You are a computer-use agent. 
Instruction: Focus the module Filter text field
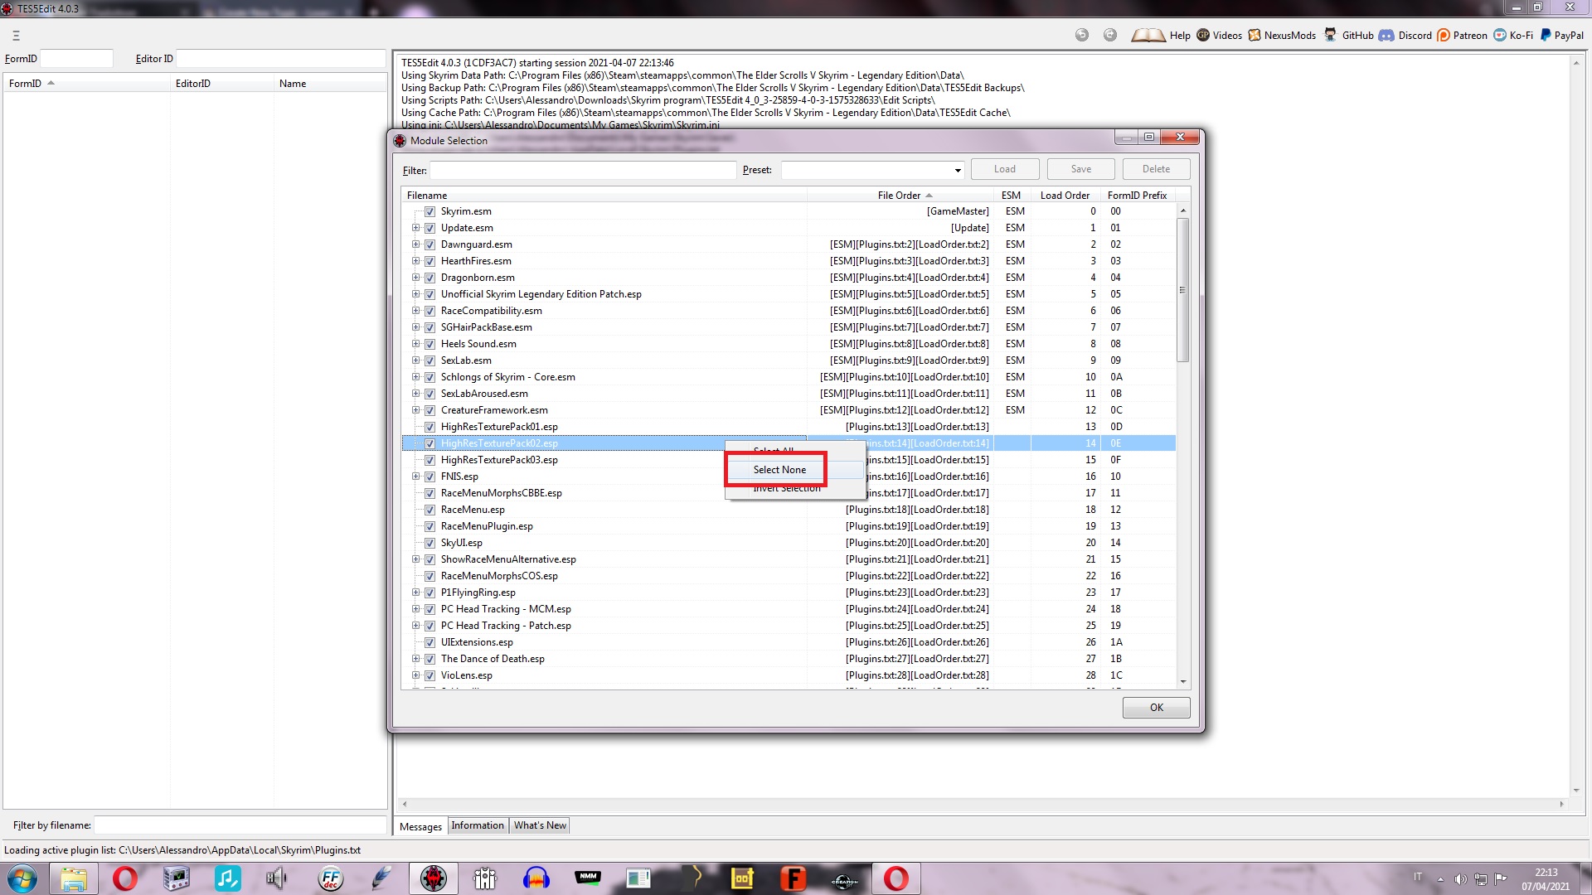click(x=583, y=171)
